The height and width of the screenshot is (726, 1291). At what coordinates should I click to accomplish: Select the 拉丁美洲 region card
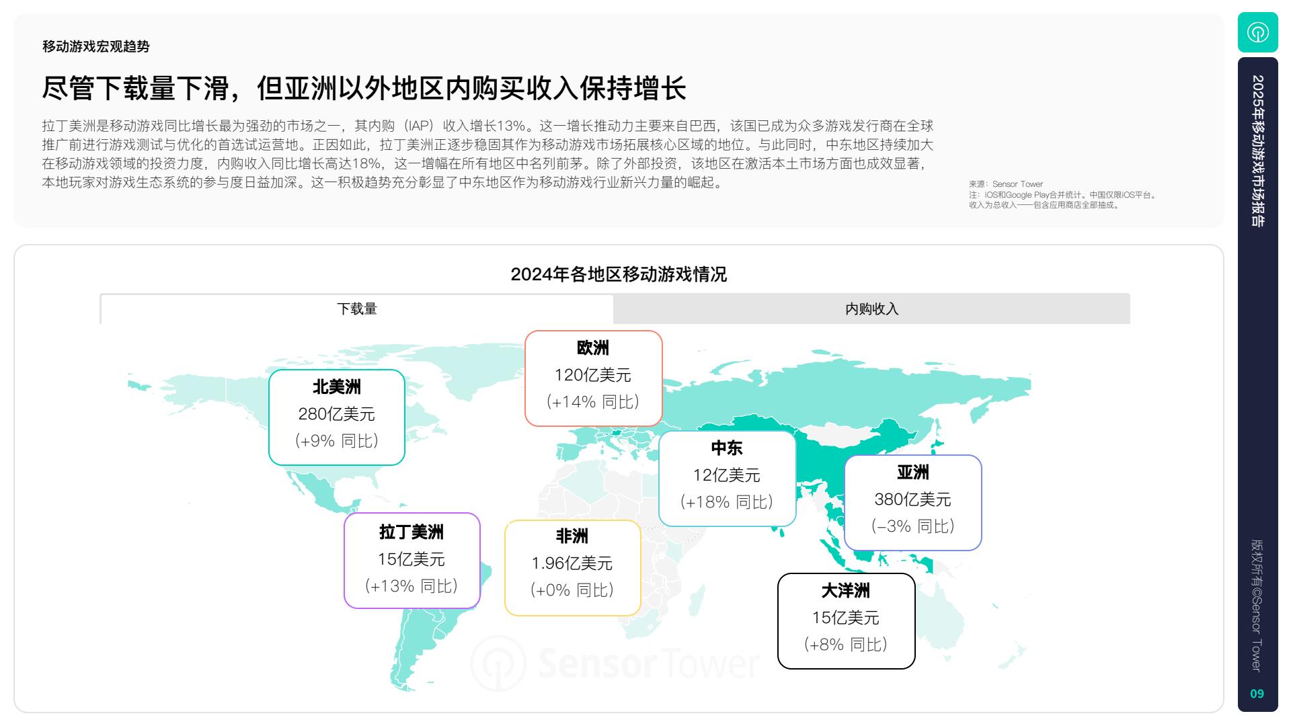point(412,561)
